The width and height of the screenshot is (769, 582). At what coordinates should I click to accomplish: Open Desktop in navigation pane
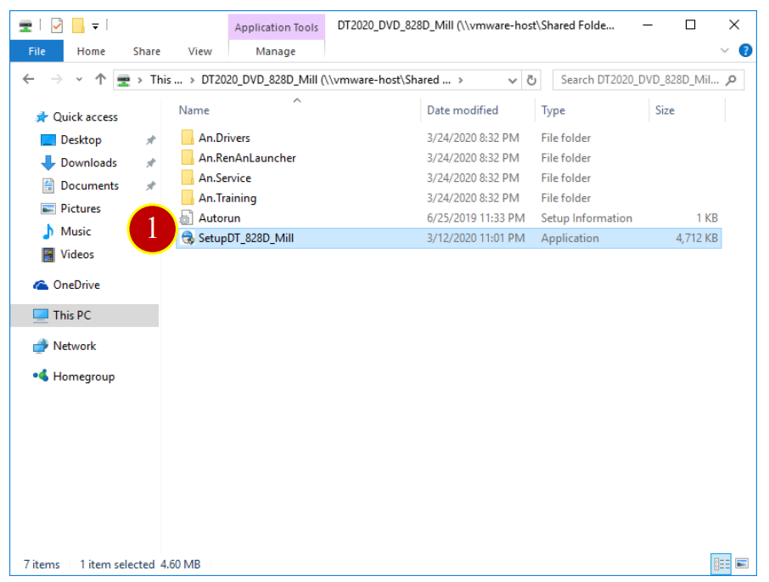pyautogui.click(x=81, y=140)
